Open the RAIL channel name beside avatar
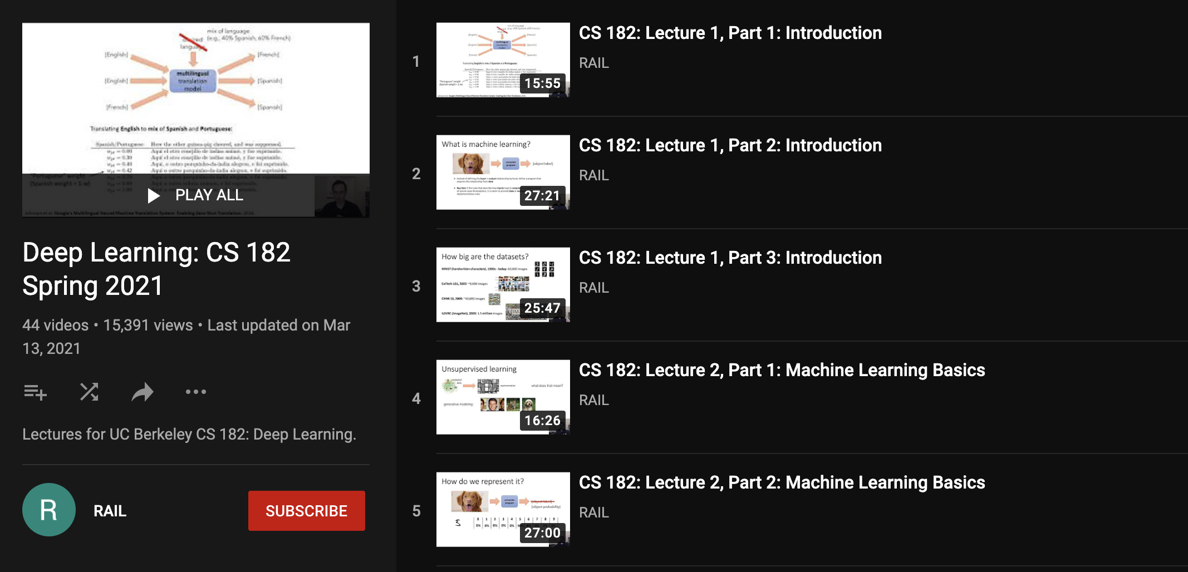This screenshot has width=1188, height=572. click(110, 511)
